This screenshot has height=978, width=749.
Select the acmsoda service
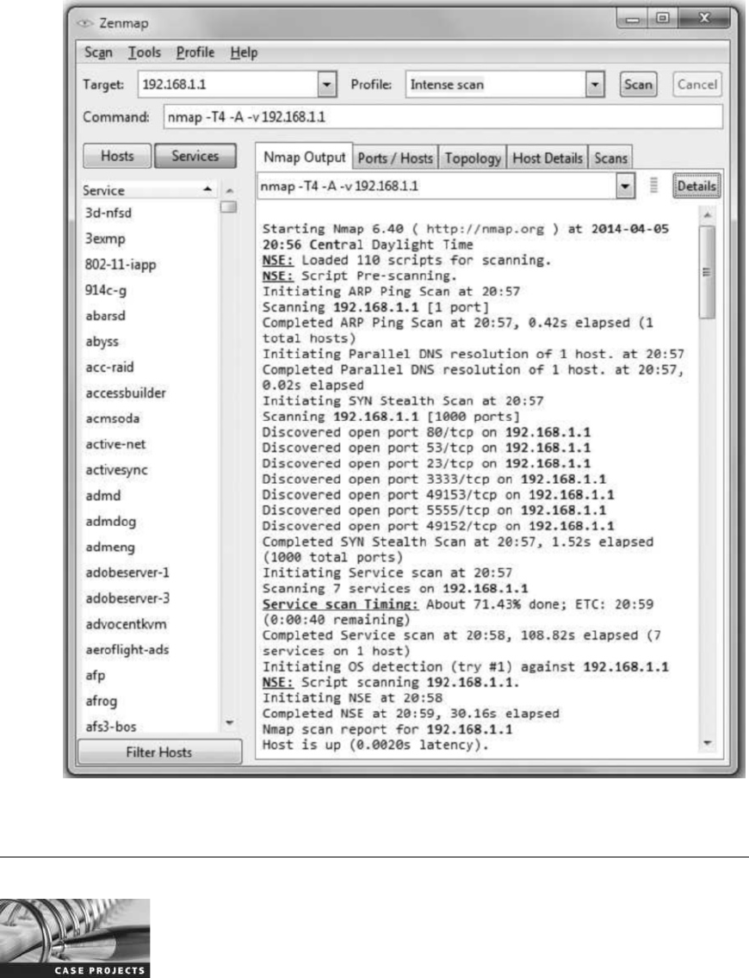pos(112,418)
